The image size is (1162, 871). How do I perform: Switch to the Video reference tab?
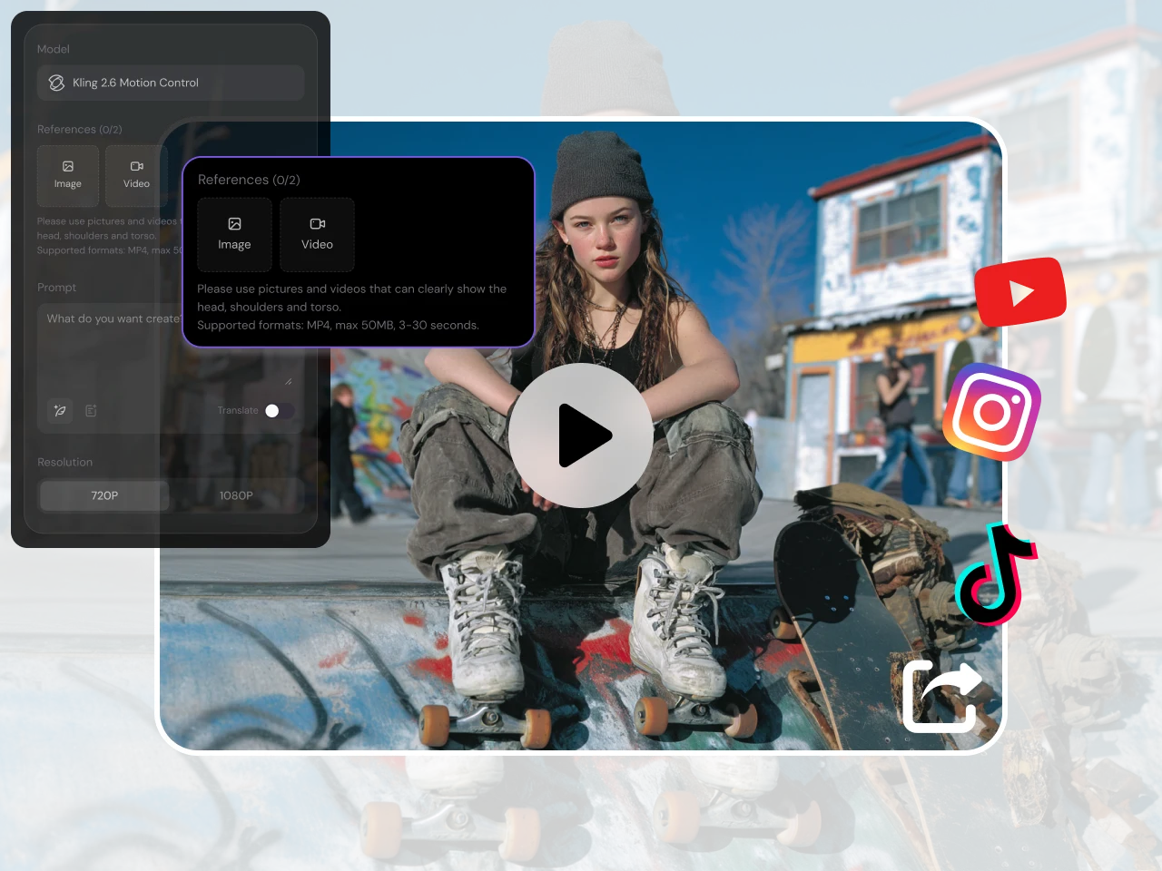click(317, 235)
